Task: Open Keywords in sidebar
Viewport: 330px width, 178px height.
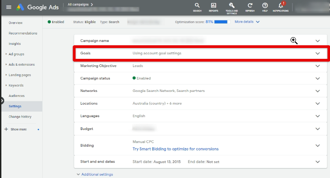Action: pyautogui.click(x=16, y=86)
